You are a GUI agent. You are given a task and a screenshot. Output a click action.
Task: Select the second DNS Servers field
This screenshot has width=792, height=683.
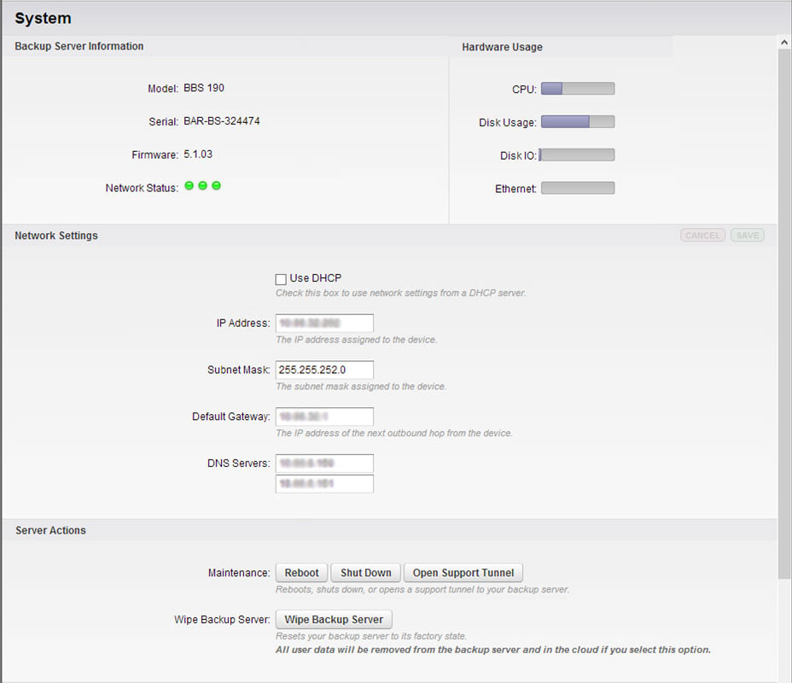point(324,484)
